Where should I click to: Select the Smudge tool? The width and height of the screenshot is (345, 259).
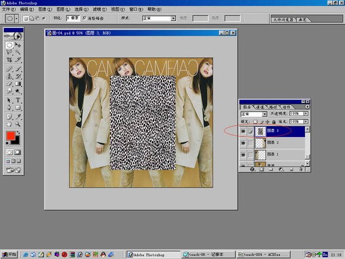click(x=10, y=91)
